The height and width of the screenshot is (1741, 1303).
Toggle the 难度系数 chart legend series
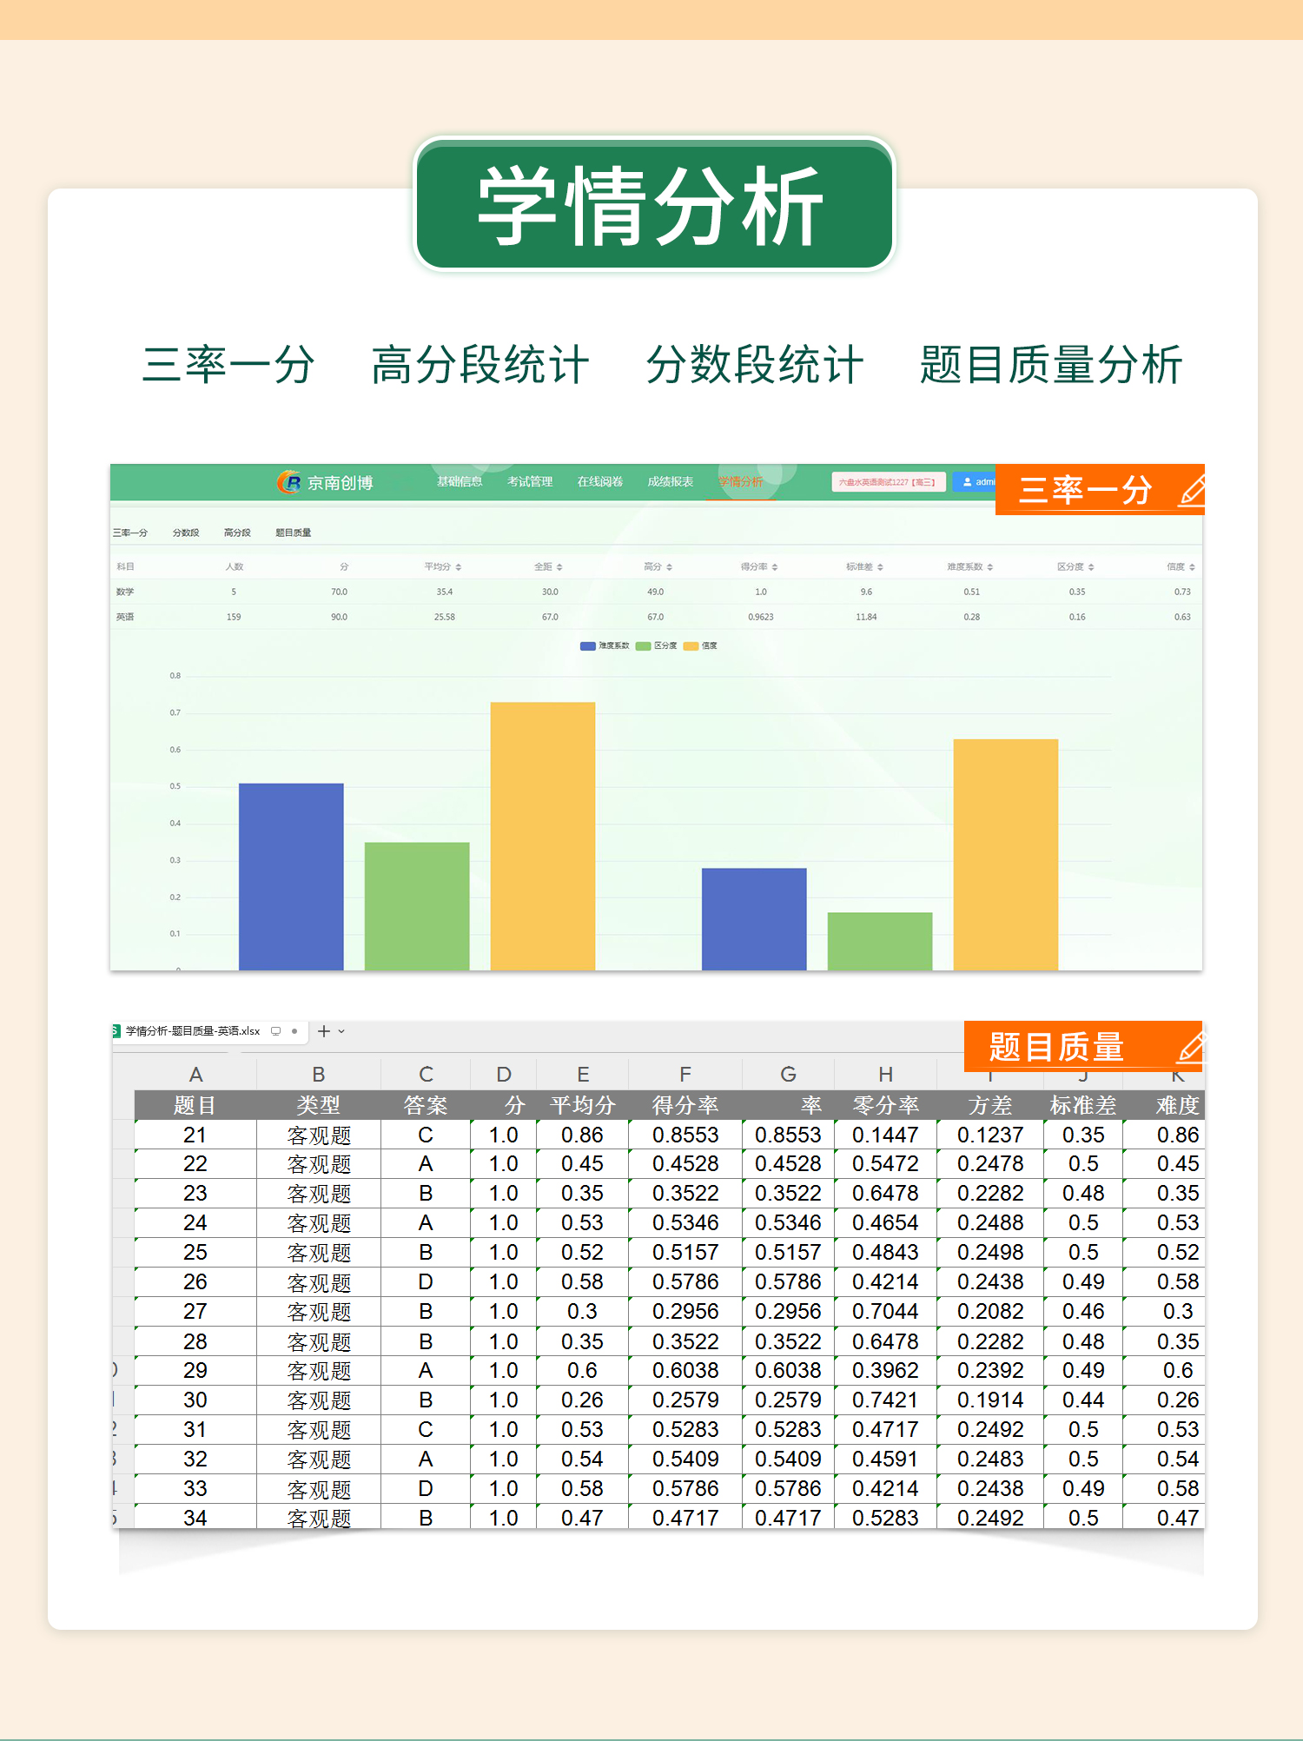pyautogui.click(x=605, y=645)
